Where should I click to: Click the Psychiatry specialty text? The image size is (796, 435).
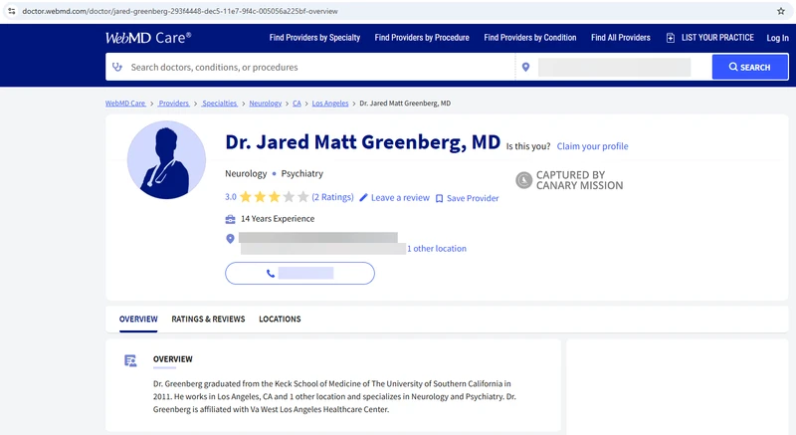click(302, 173)
